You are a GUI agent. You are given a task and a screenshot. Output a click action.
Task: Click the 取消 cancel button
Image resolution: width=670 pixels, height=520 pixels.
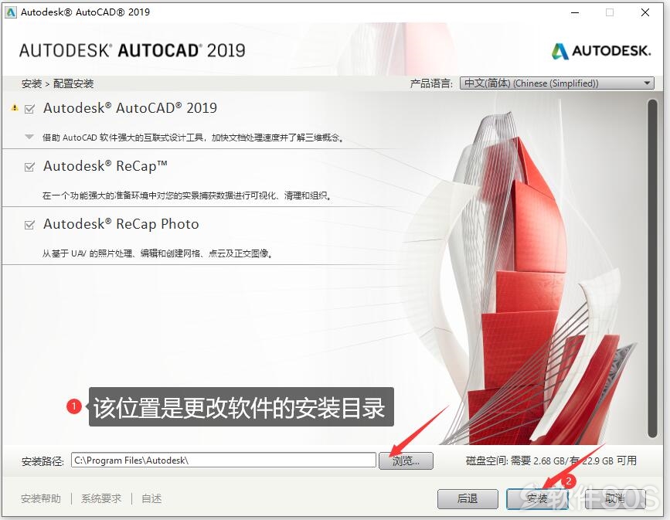point(614,498)
